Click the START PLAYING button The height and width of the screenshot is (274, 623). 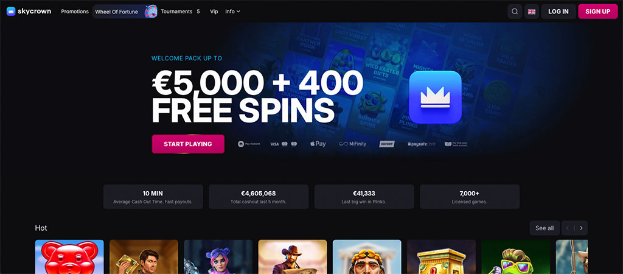188,144
